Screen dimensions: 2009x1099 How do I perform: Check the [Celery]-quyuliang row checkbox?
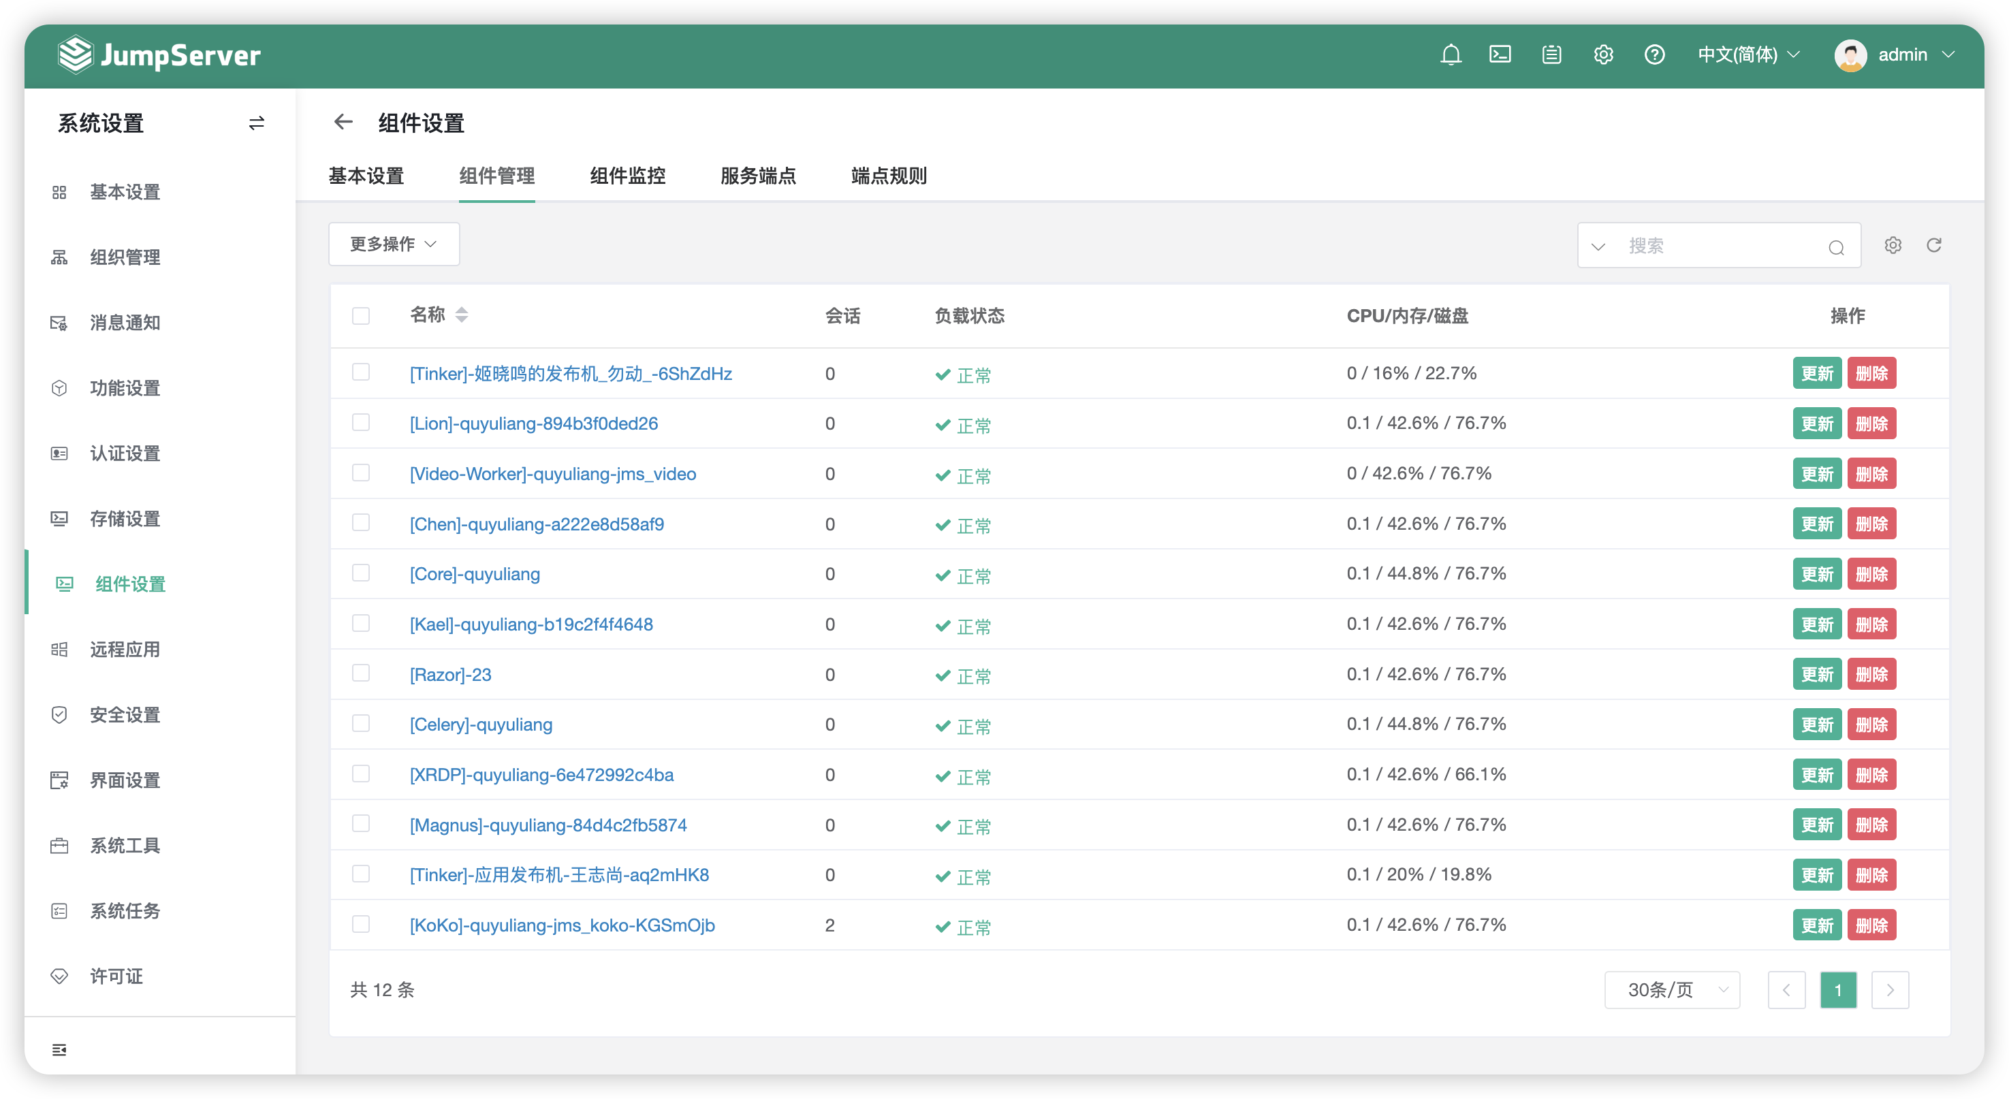coord(360,724)
